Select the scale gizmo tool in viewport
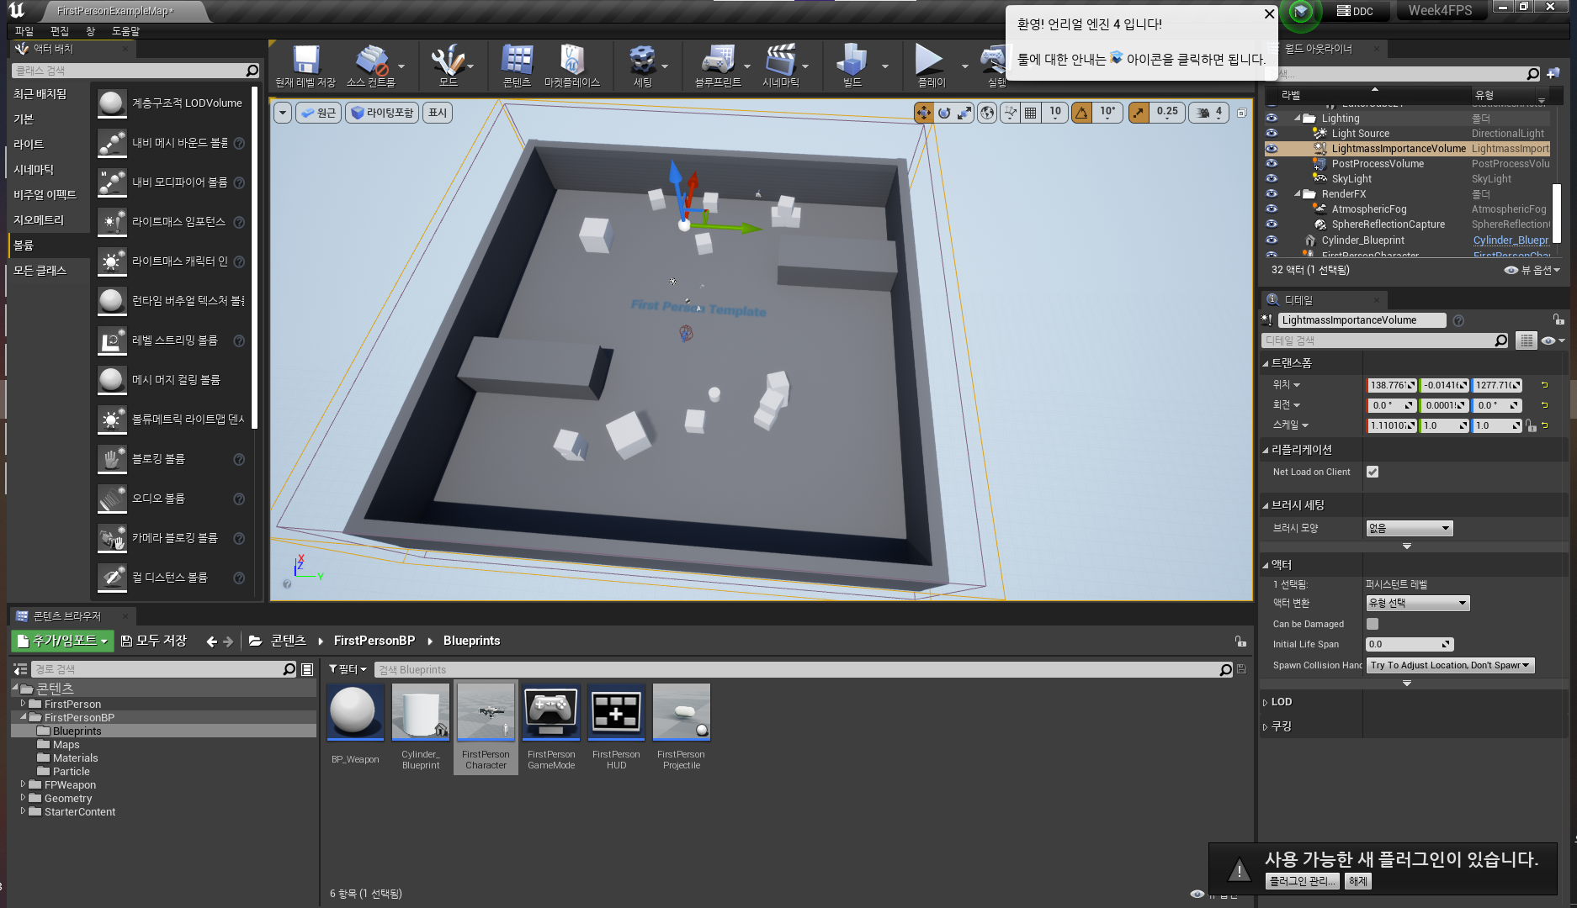 pos(964,113)
